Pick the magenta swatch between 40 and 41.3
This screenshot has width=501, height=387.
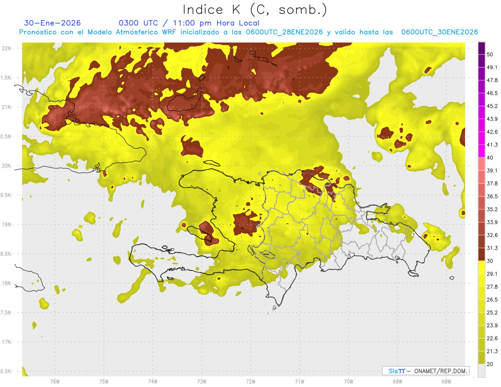[x=481, y=151]
